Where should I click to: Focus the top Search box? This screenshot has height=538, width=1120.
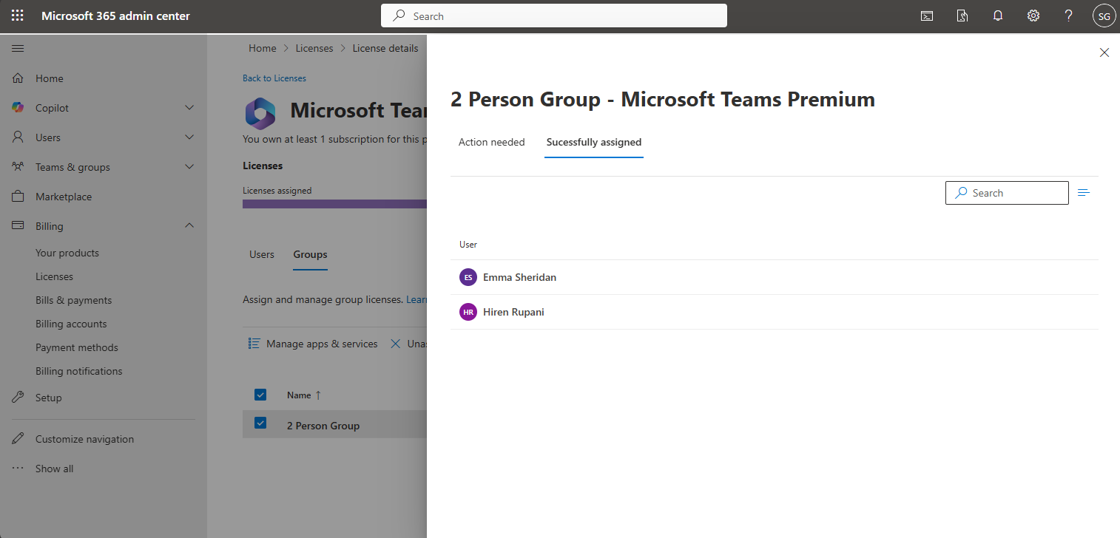tap(554, 16)
